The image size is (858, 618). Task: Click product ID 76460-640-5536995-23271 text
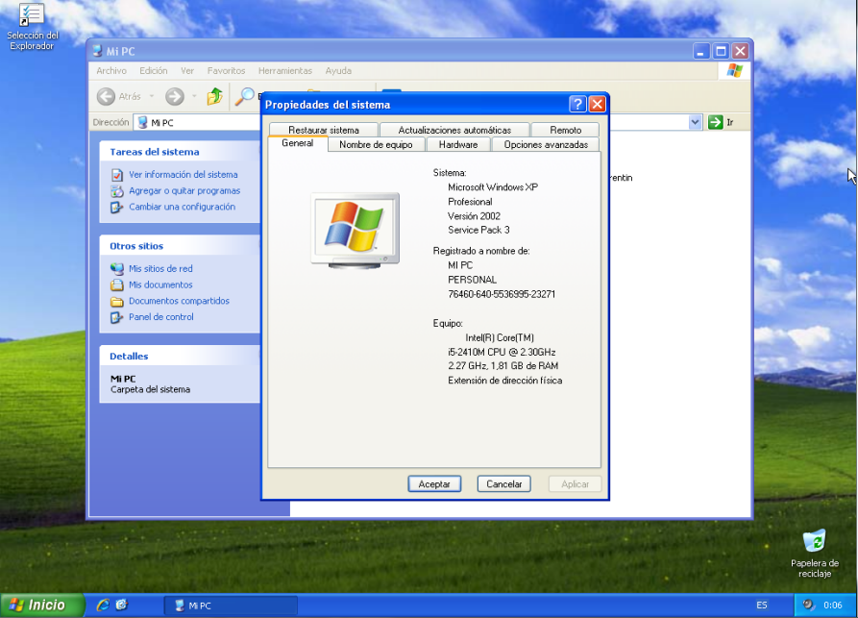coord(502,294)
